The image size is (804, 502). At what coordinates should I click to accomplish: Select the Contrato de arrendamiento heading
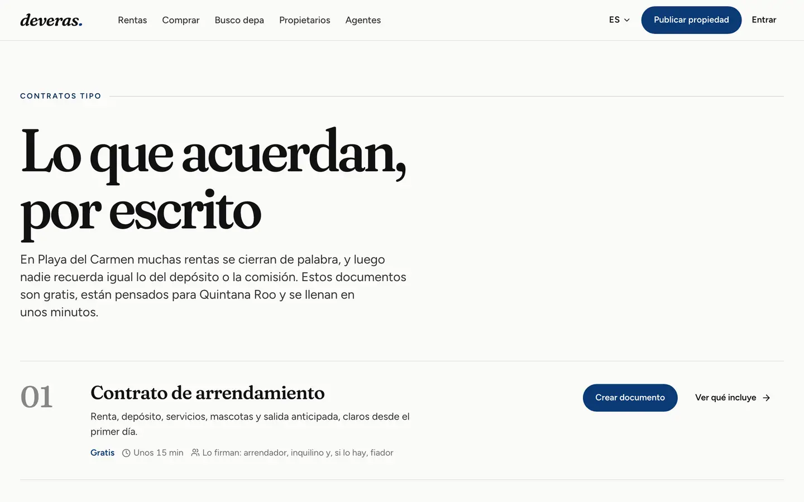click(x=207, y=393)
